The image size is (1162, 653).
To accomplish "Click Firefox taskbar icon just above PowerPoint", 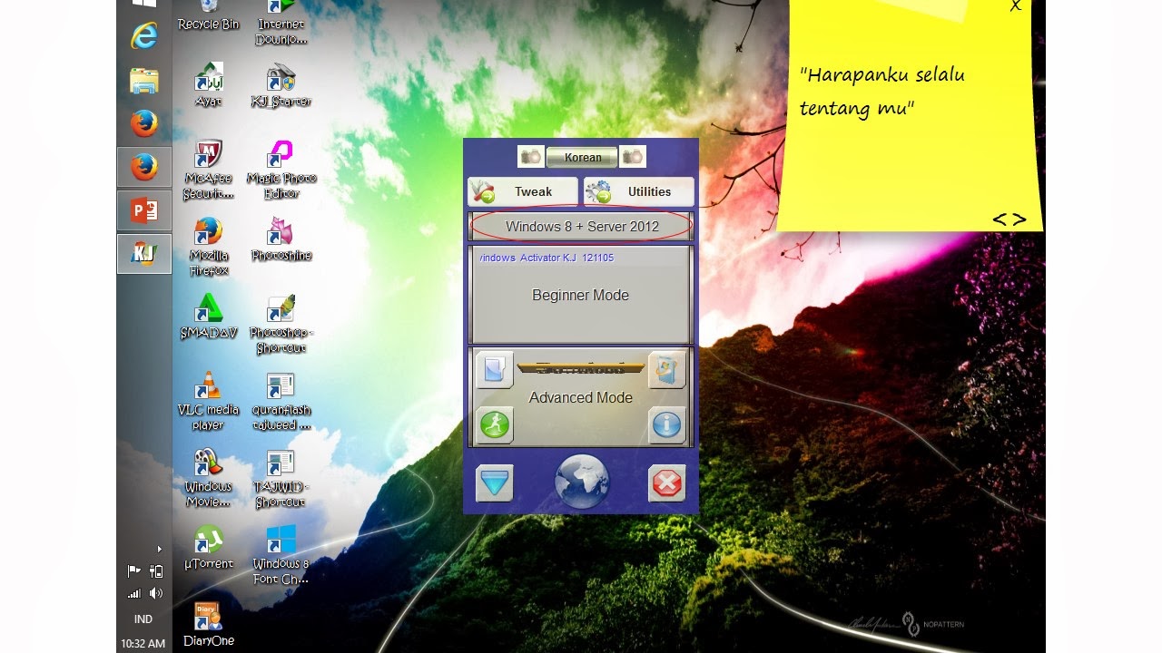I will click(144, 168).
